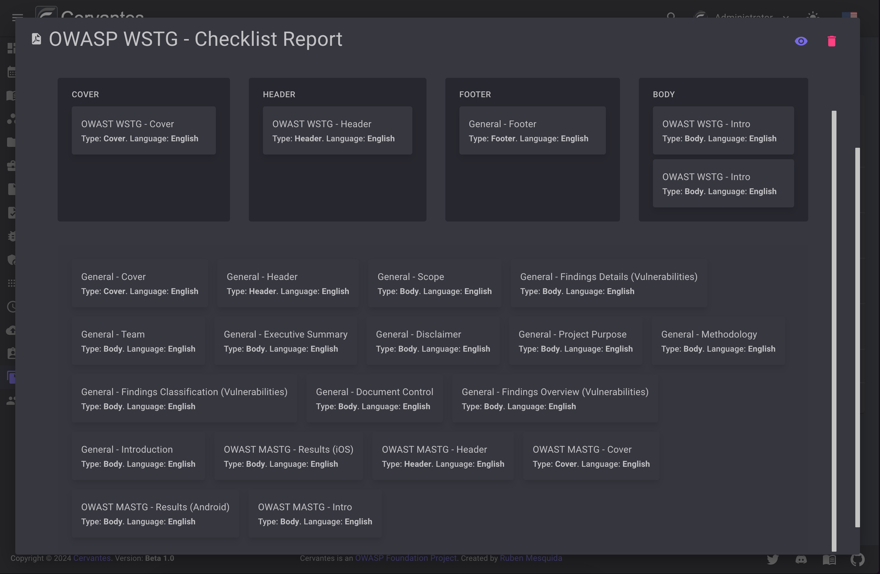Open the documentation book icon in the footer
Image resolution: width=880 pixels, height=574 pixels.
(829, 560)
